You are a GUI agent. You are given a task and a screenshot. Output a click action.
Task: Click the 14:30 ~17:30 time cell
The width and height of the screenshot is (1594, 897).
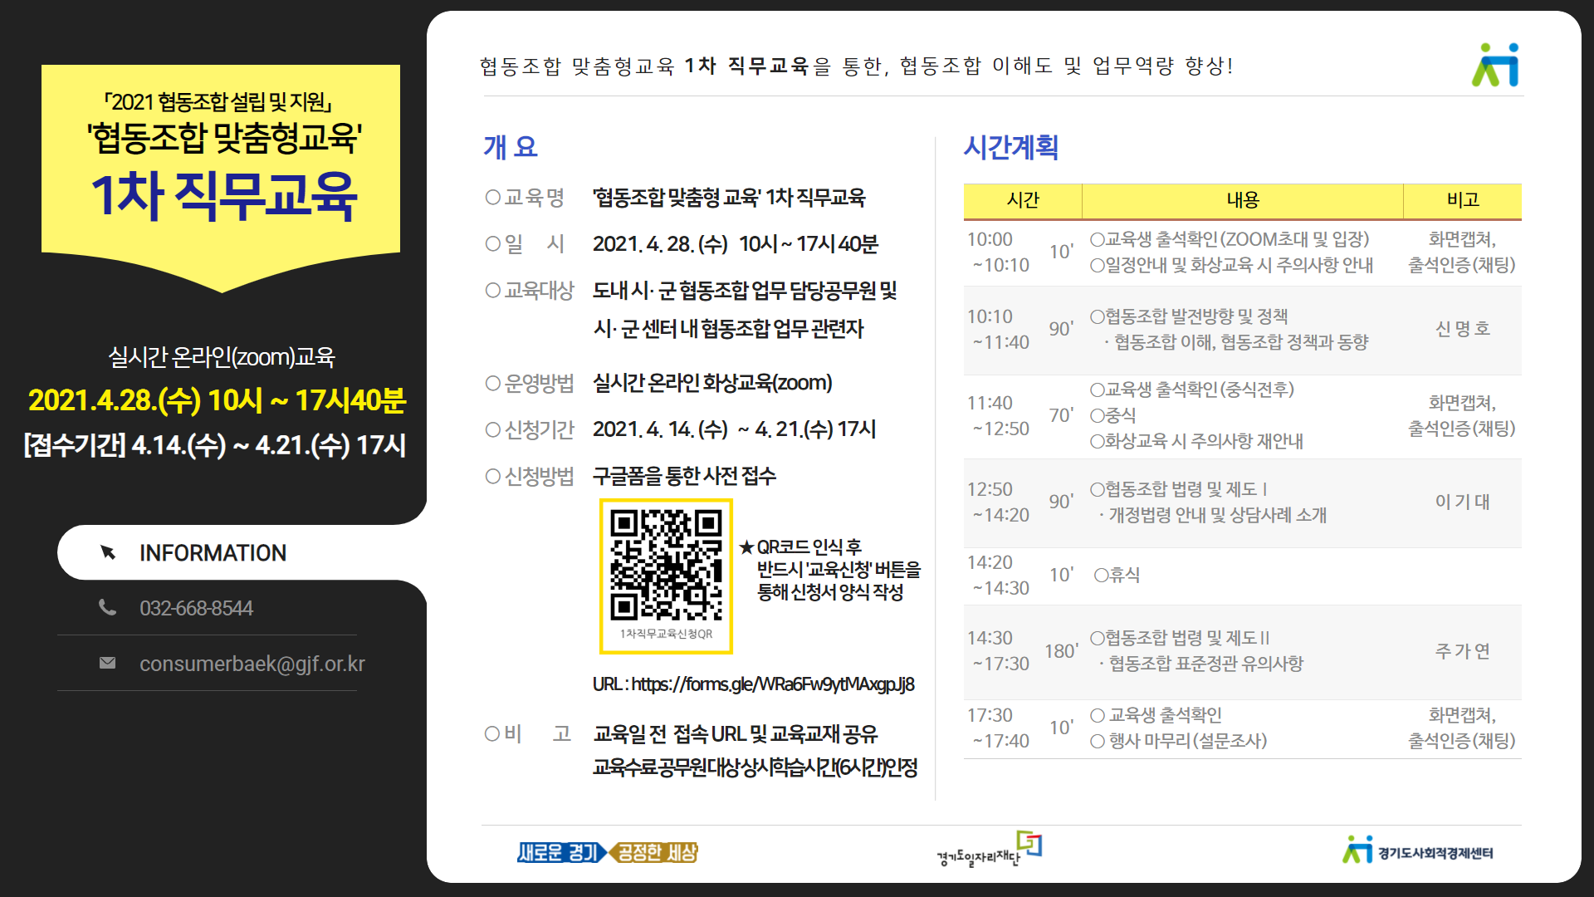tap(1000, 650)
